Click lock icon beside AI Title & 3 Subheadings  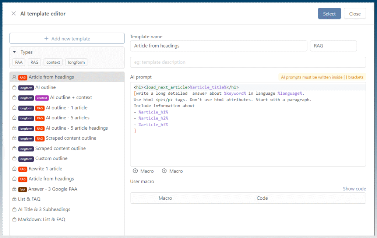[x=14, y=209]
